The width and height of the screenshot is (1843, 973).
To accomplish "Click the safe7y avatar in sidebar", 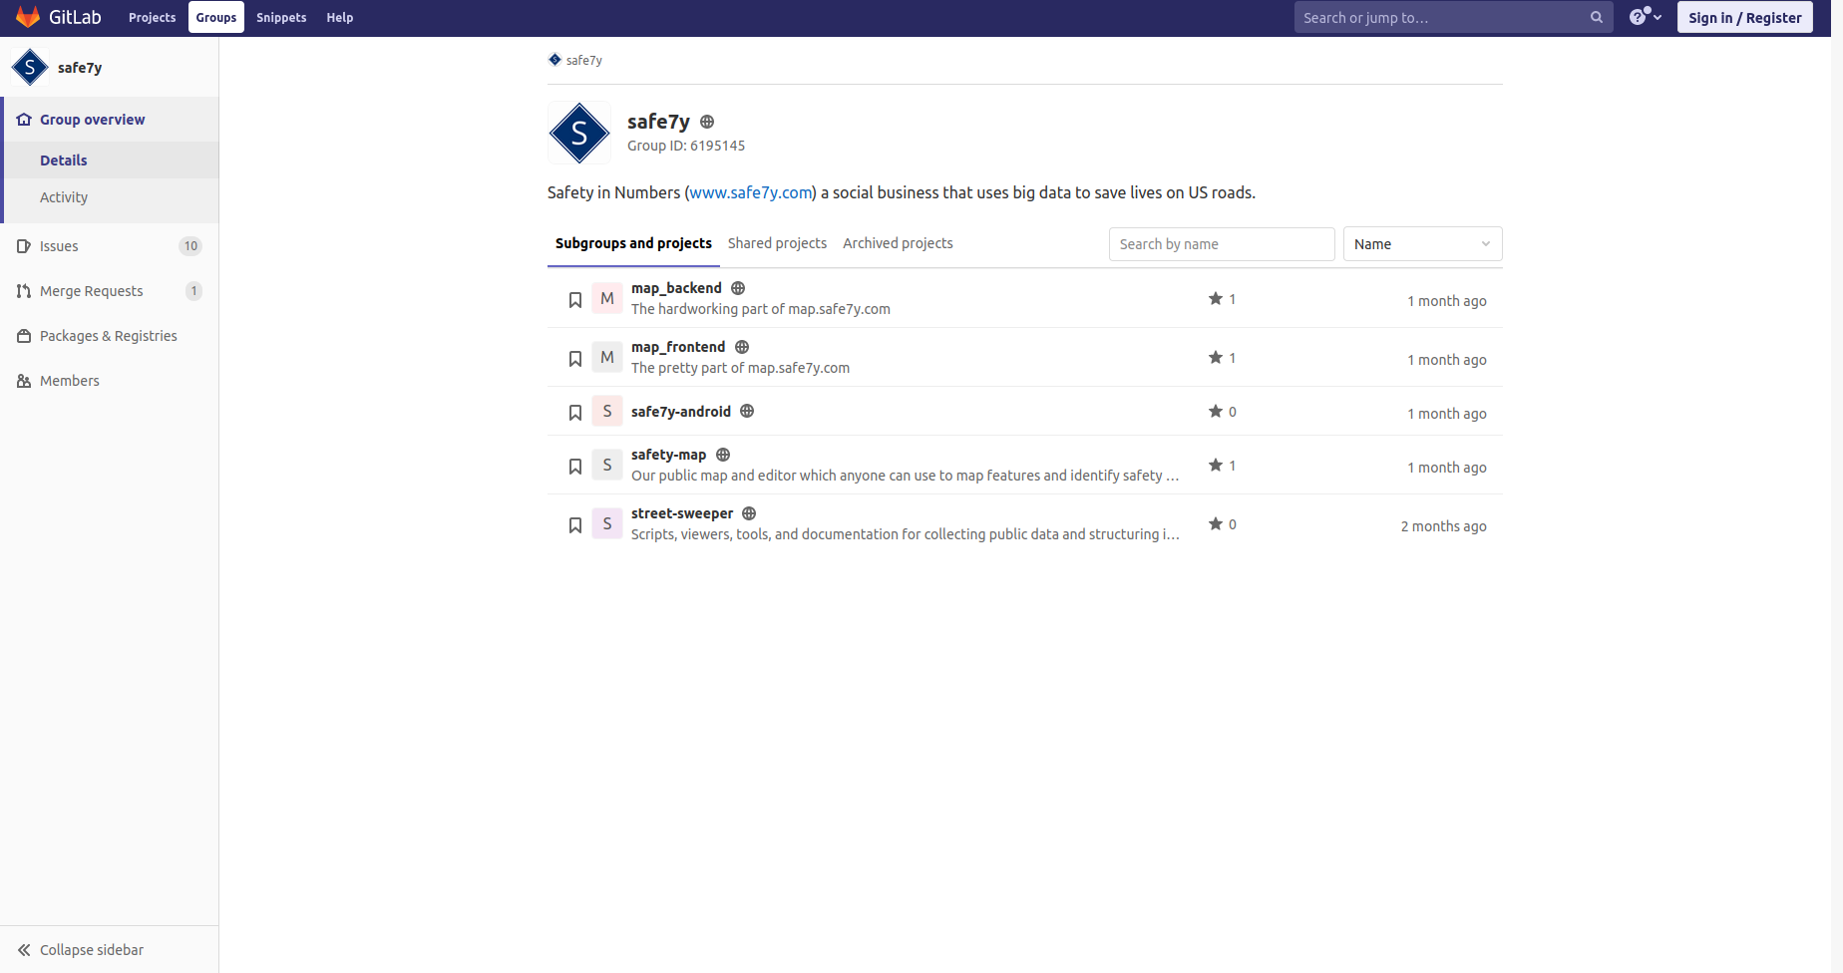I will 30,68.
